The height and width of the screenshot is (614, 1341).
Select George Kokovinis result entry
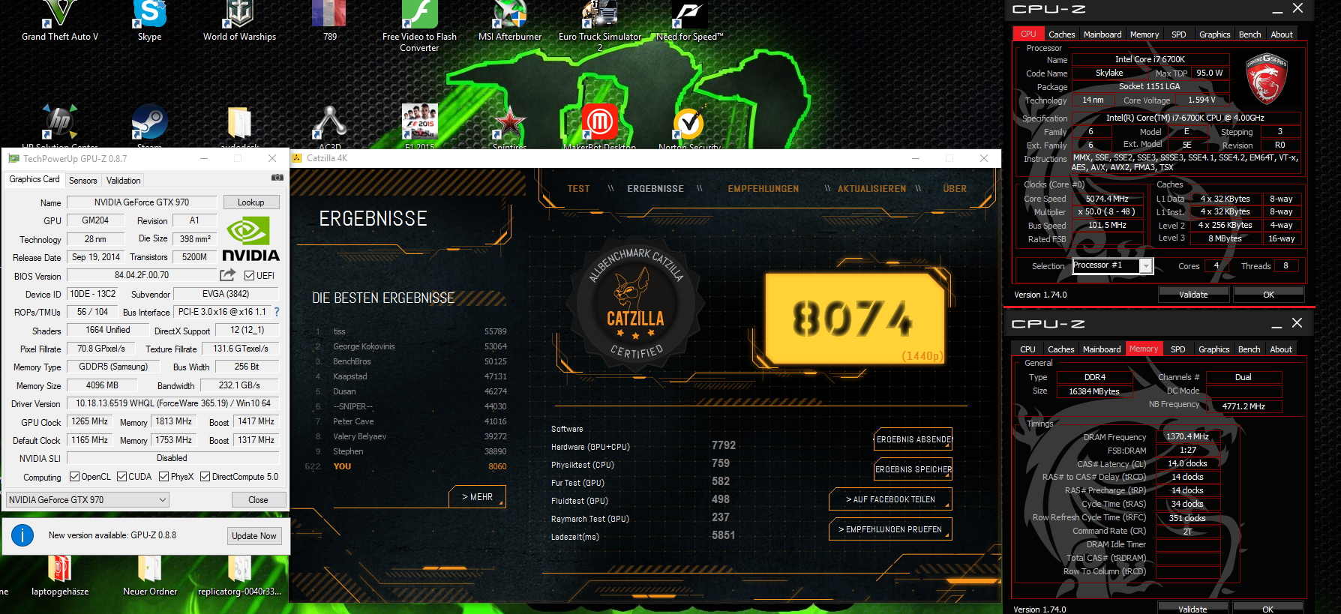click(x=411, y=346)
